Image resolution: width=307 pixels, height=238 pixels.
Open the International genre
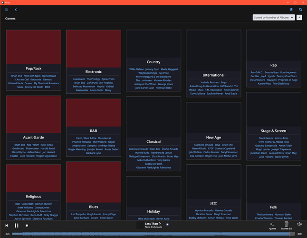[x=213, y=75]
